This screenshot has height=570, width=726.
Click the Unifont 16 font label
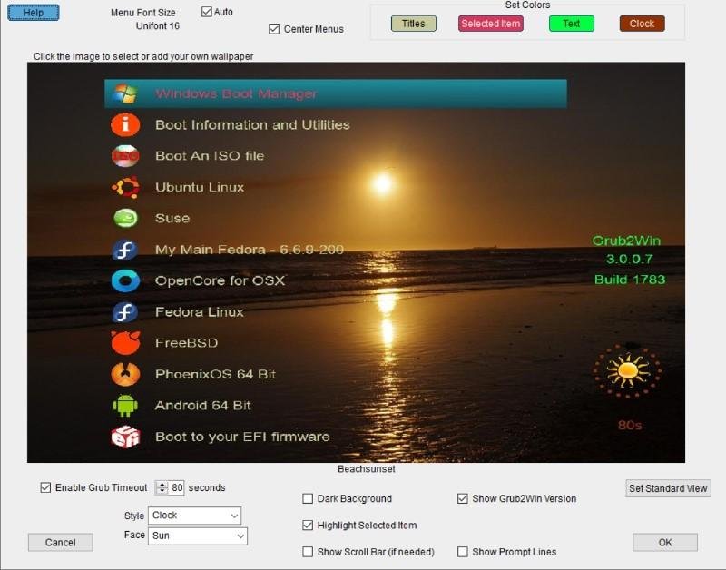[x=157, y=26]
